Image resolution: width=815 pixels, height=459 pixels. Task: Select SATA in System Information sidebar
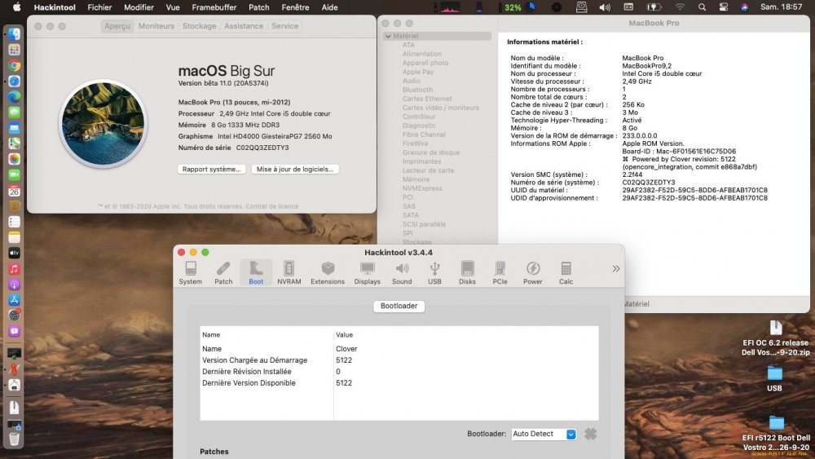coord(410,215)
